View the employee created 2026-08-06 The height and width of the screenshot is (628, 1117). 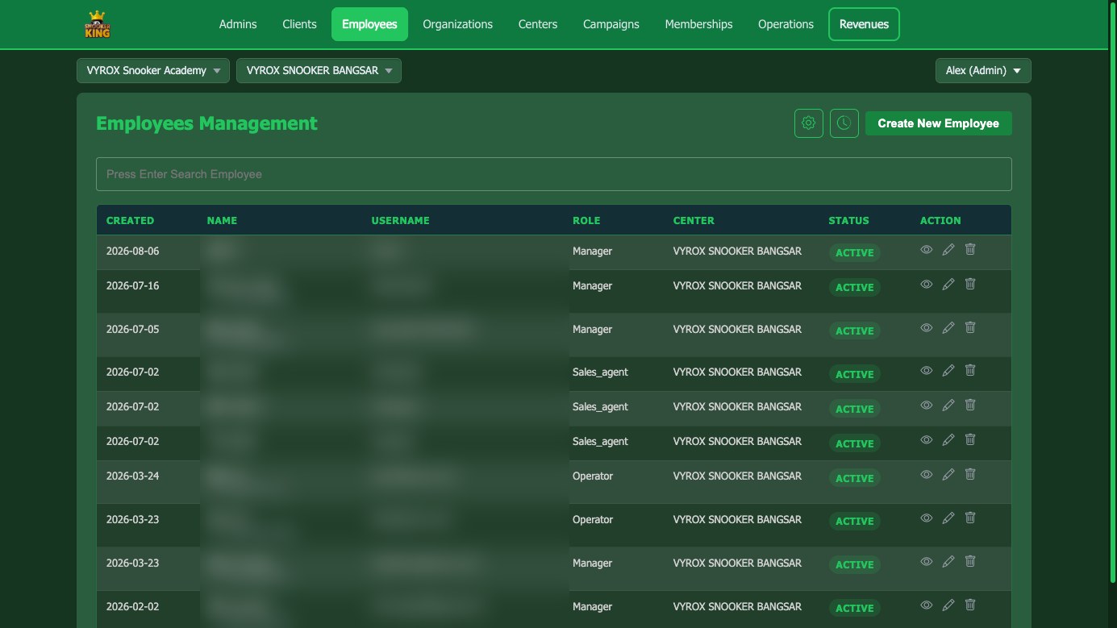tap(926, 250)
